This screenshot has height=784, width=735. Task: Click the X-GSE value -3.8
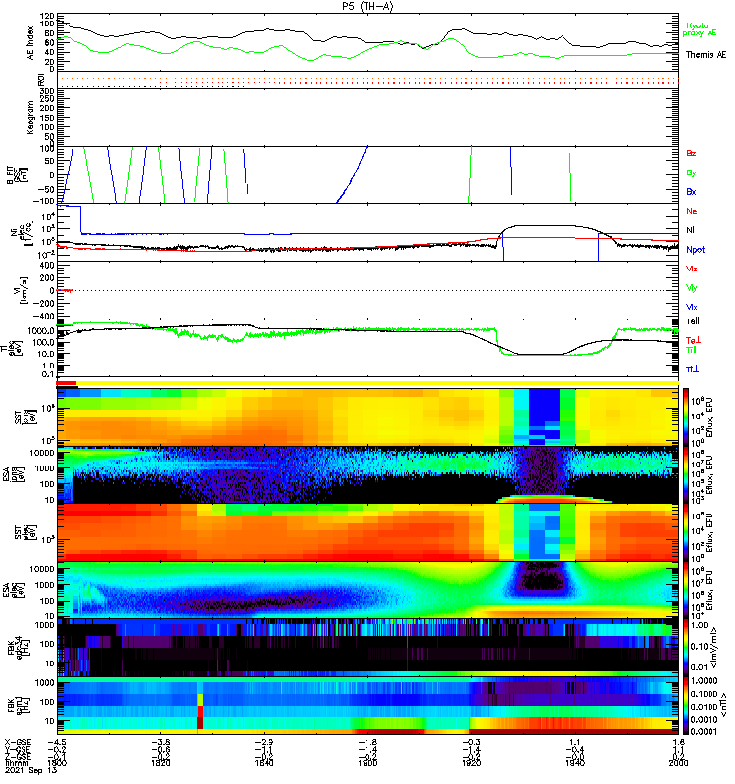click(x=161, y=743)
